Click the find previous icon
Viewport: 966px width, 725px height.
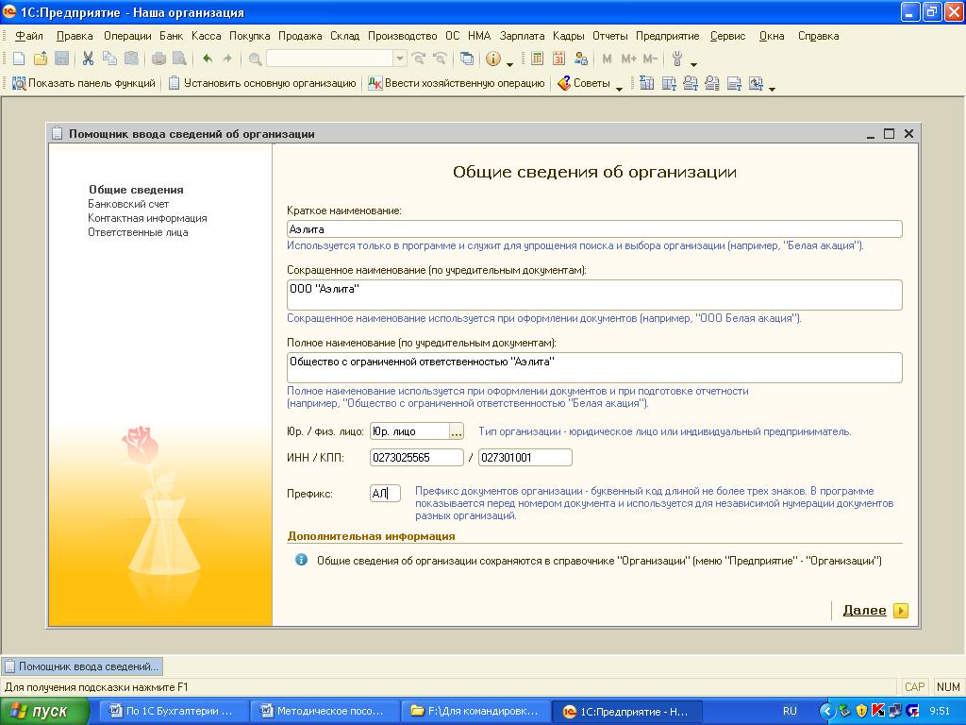[x=440, y=59]
